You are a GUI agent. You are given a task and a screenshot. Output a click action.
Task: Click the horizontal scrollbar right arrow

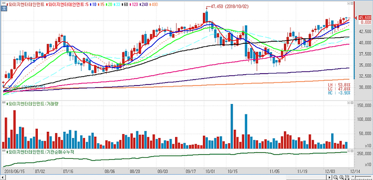329,178
